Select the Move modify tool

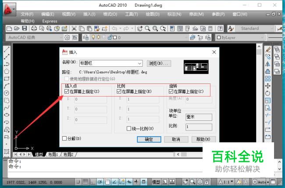tap(268, 86)
